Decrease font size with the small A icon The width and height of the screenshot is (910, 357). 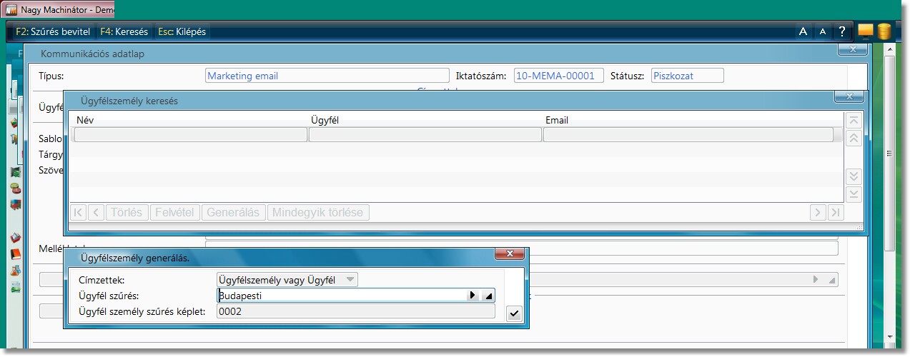[x=822, y=31]
